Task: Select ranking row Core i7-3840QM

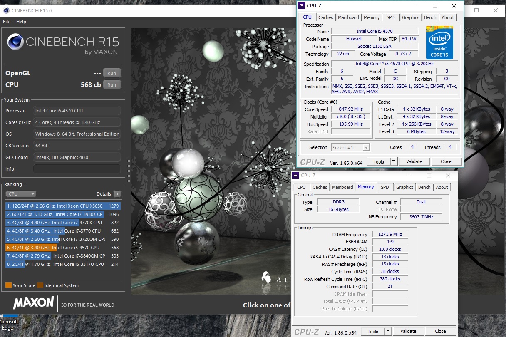Action: pos(63,256)
